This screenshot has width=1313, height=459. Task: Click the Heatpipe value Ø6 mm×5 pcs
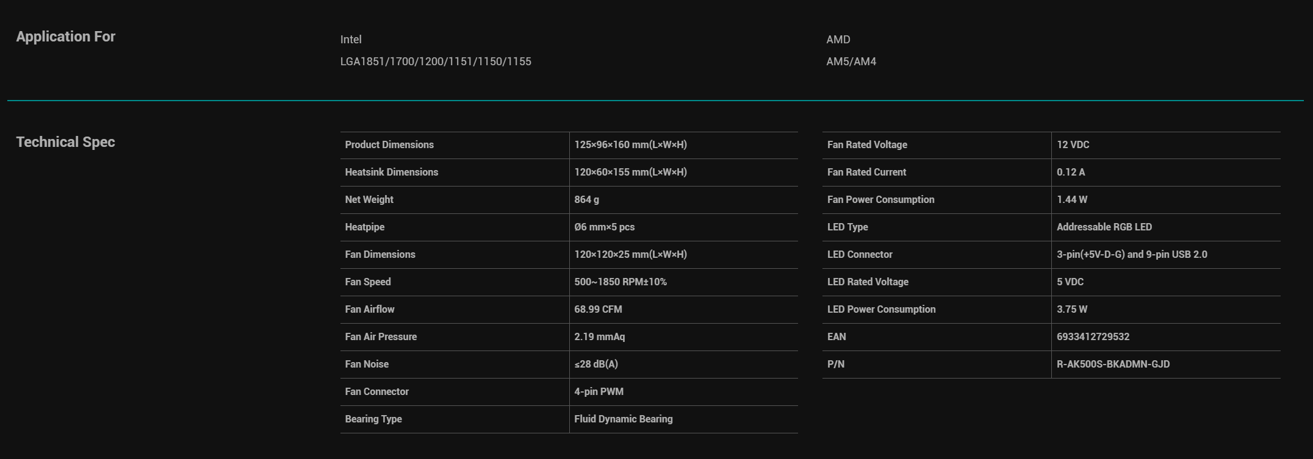pyautogui.click(x=604, y=227)
